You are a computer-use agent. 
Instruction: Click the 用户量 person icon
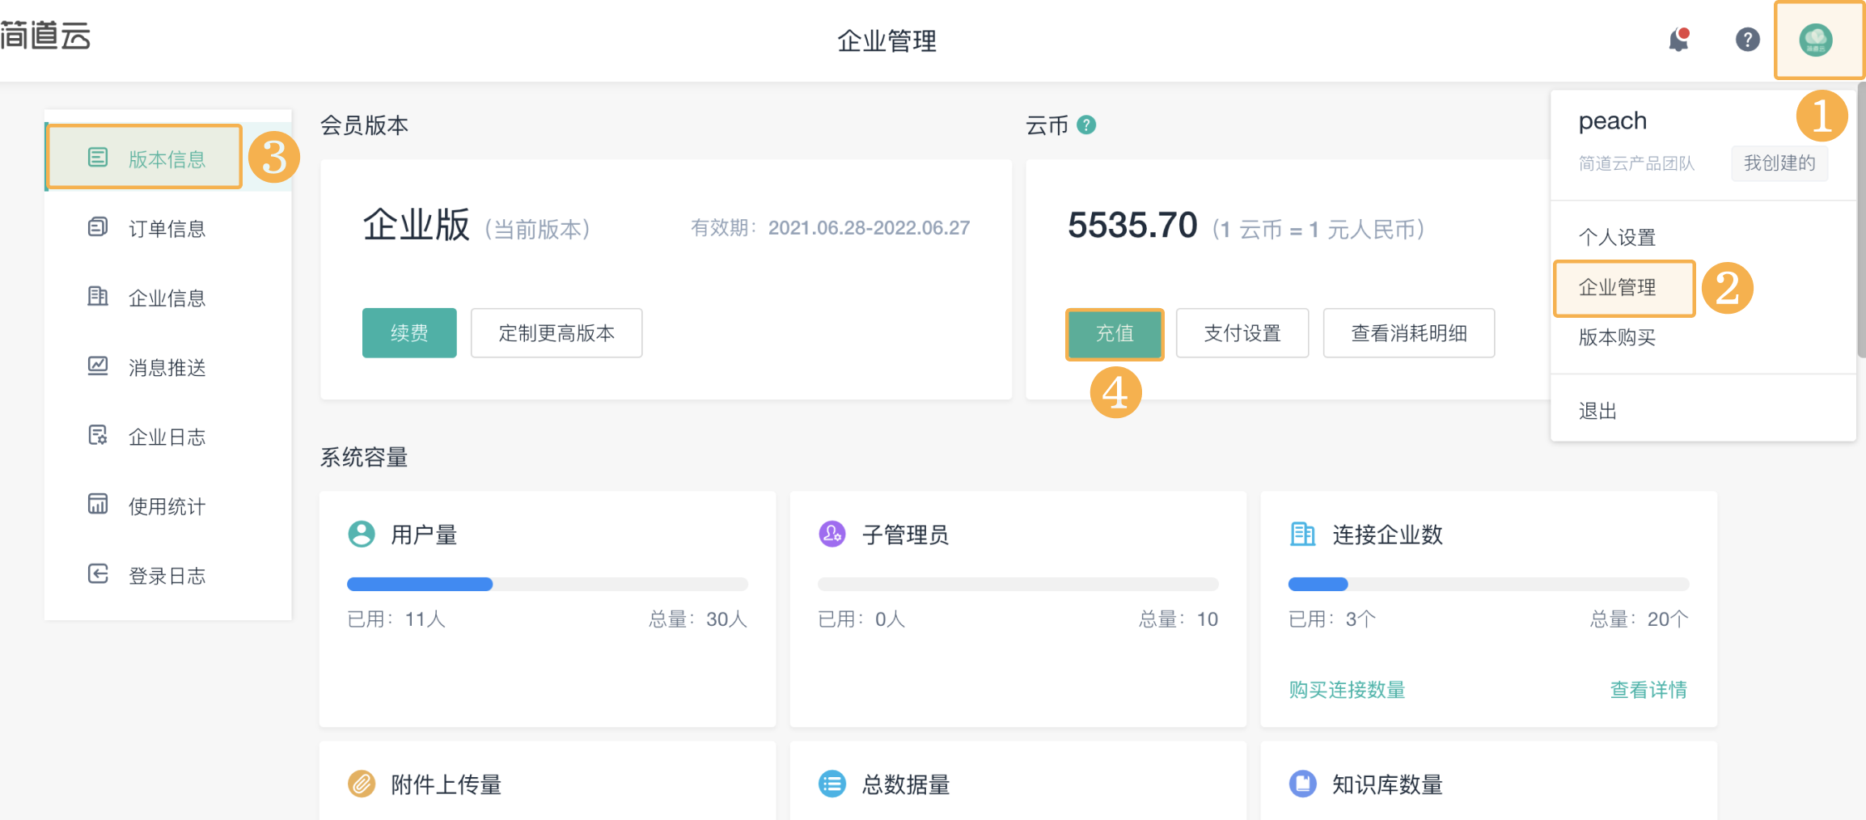[x=362, y=535]
